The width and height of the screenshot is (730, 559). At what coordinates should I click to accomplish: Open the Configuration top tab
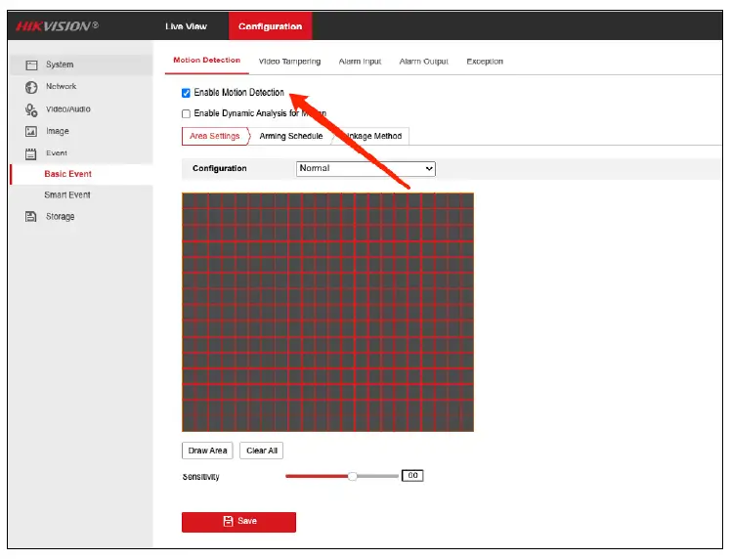pos(270,26)
